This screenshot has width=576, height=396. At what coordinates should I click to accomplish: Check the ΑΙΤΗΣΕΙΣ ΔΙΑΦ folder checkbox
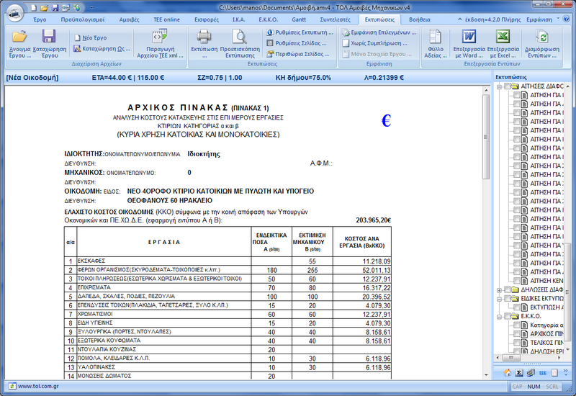pyautogui.click(x=507, y=87)
